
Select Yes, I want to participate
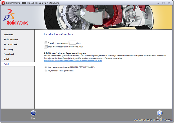tap(46, 67)
